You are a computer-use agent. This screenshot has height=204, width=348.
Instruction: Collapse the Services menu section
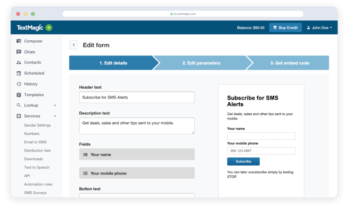pos(55,116)
